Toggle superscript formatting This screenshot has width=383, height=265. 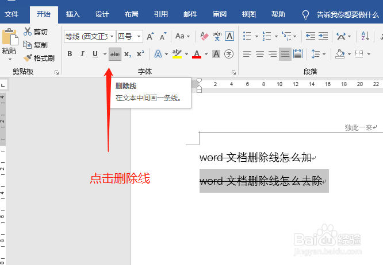tap(140, 54)
